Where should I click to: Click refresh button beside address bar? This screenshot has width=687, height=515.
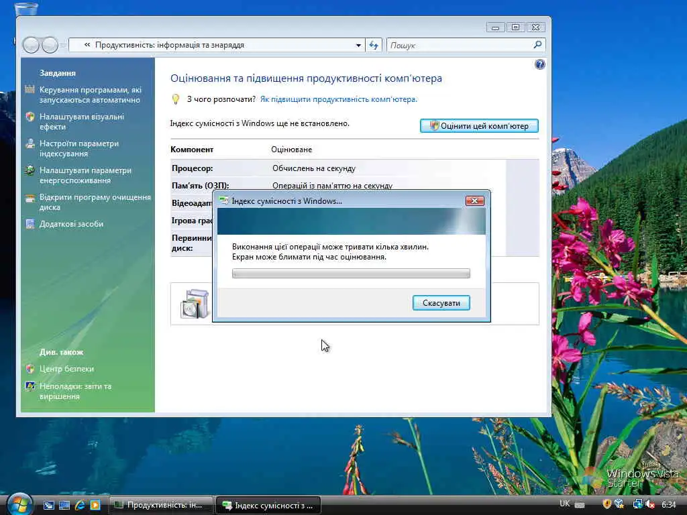pos(374,45)
